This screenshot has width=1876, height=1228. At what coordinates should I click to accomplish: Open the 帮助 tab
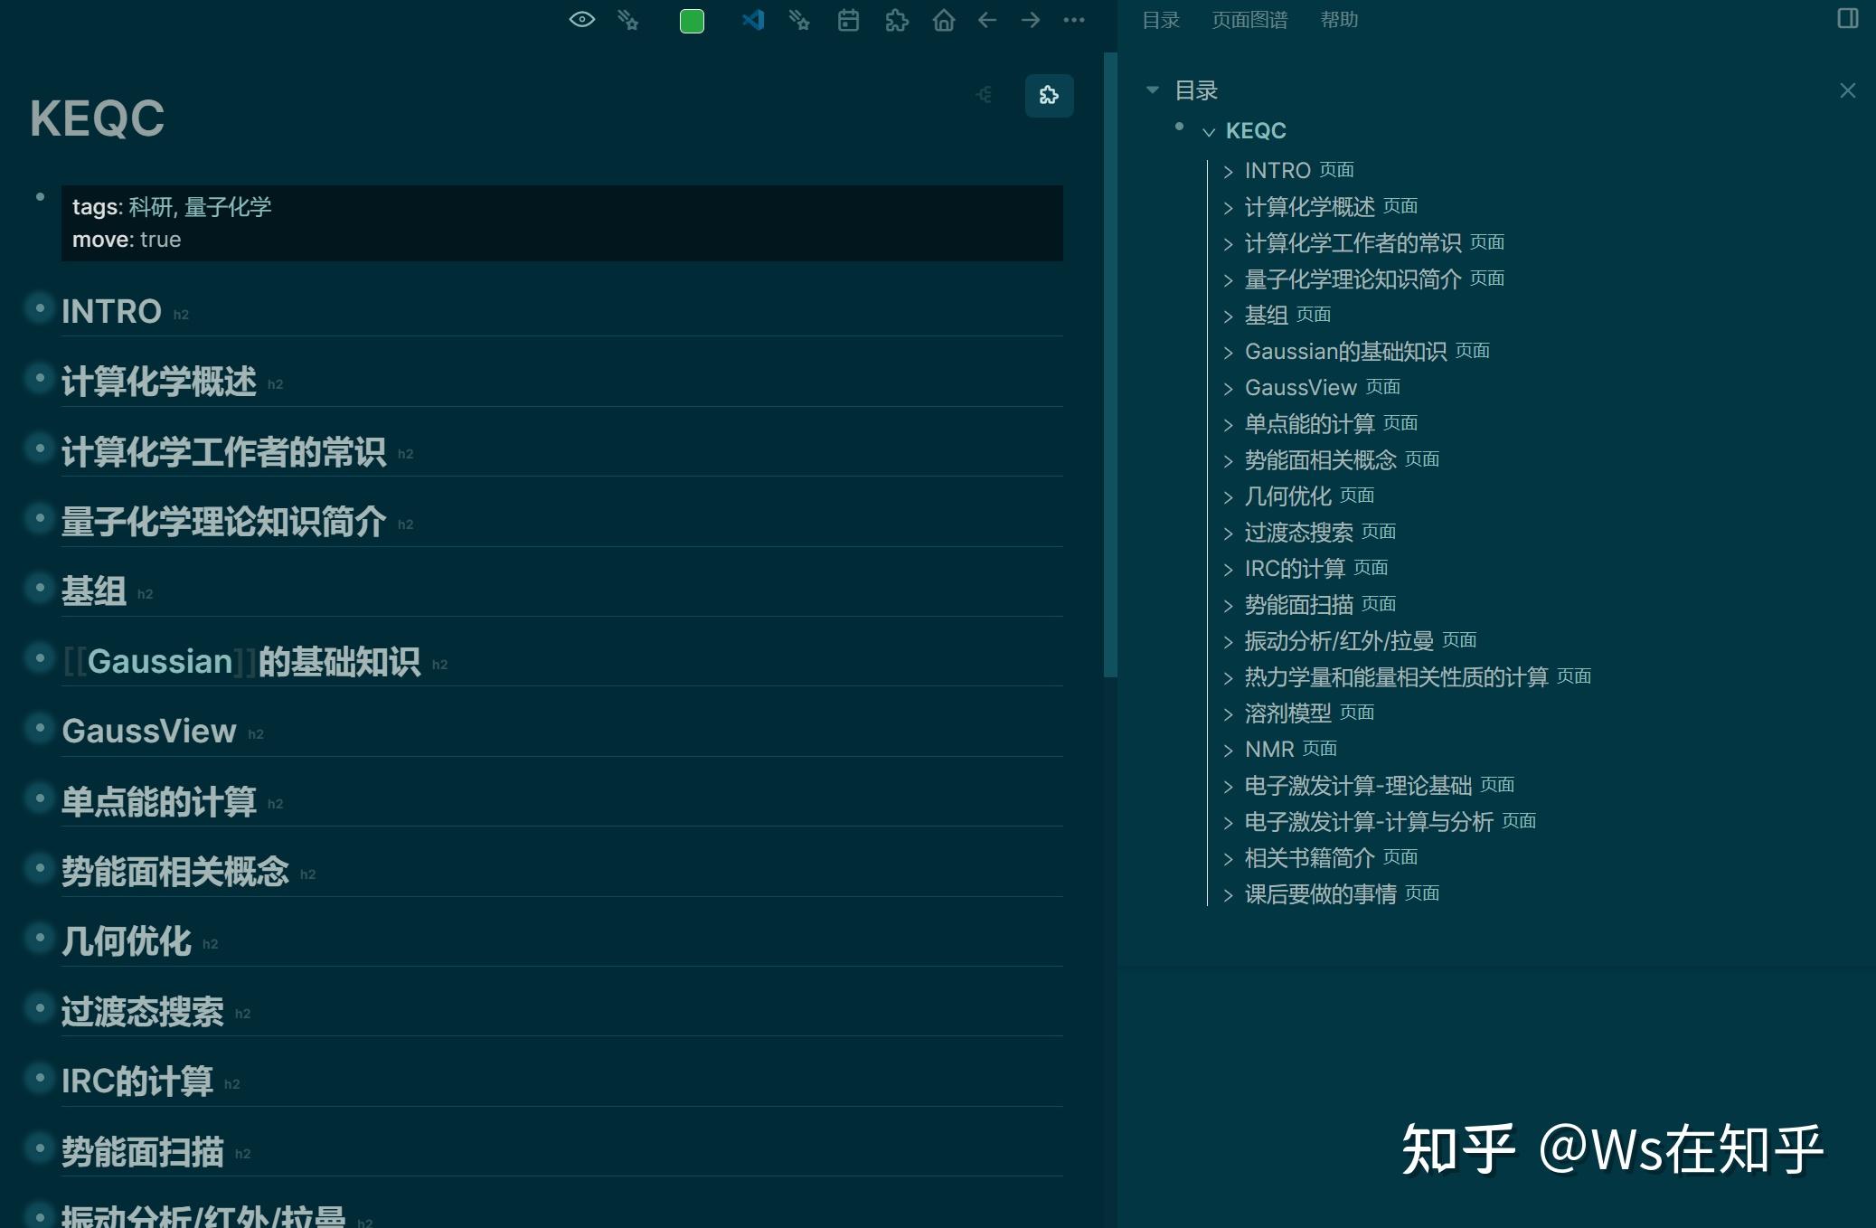(x=1339, y=19)
